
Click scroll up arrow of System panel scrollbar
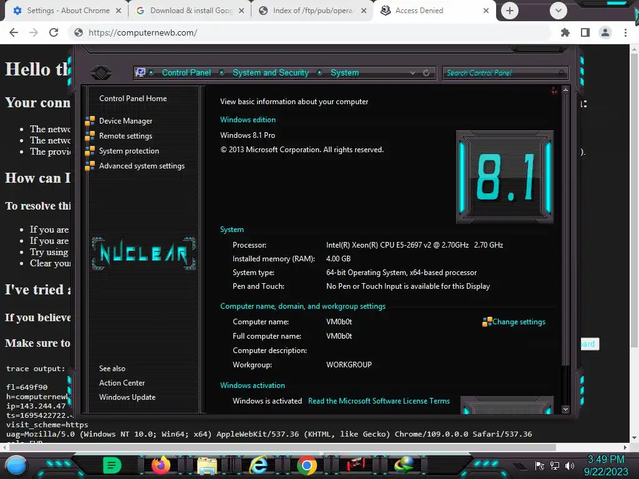pyautogui.click(x=565, y=90)
